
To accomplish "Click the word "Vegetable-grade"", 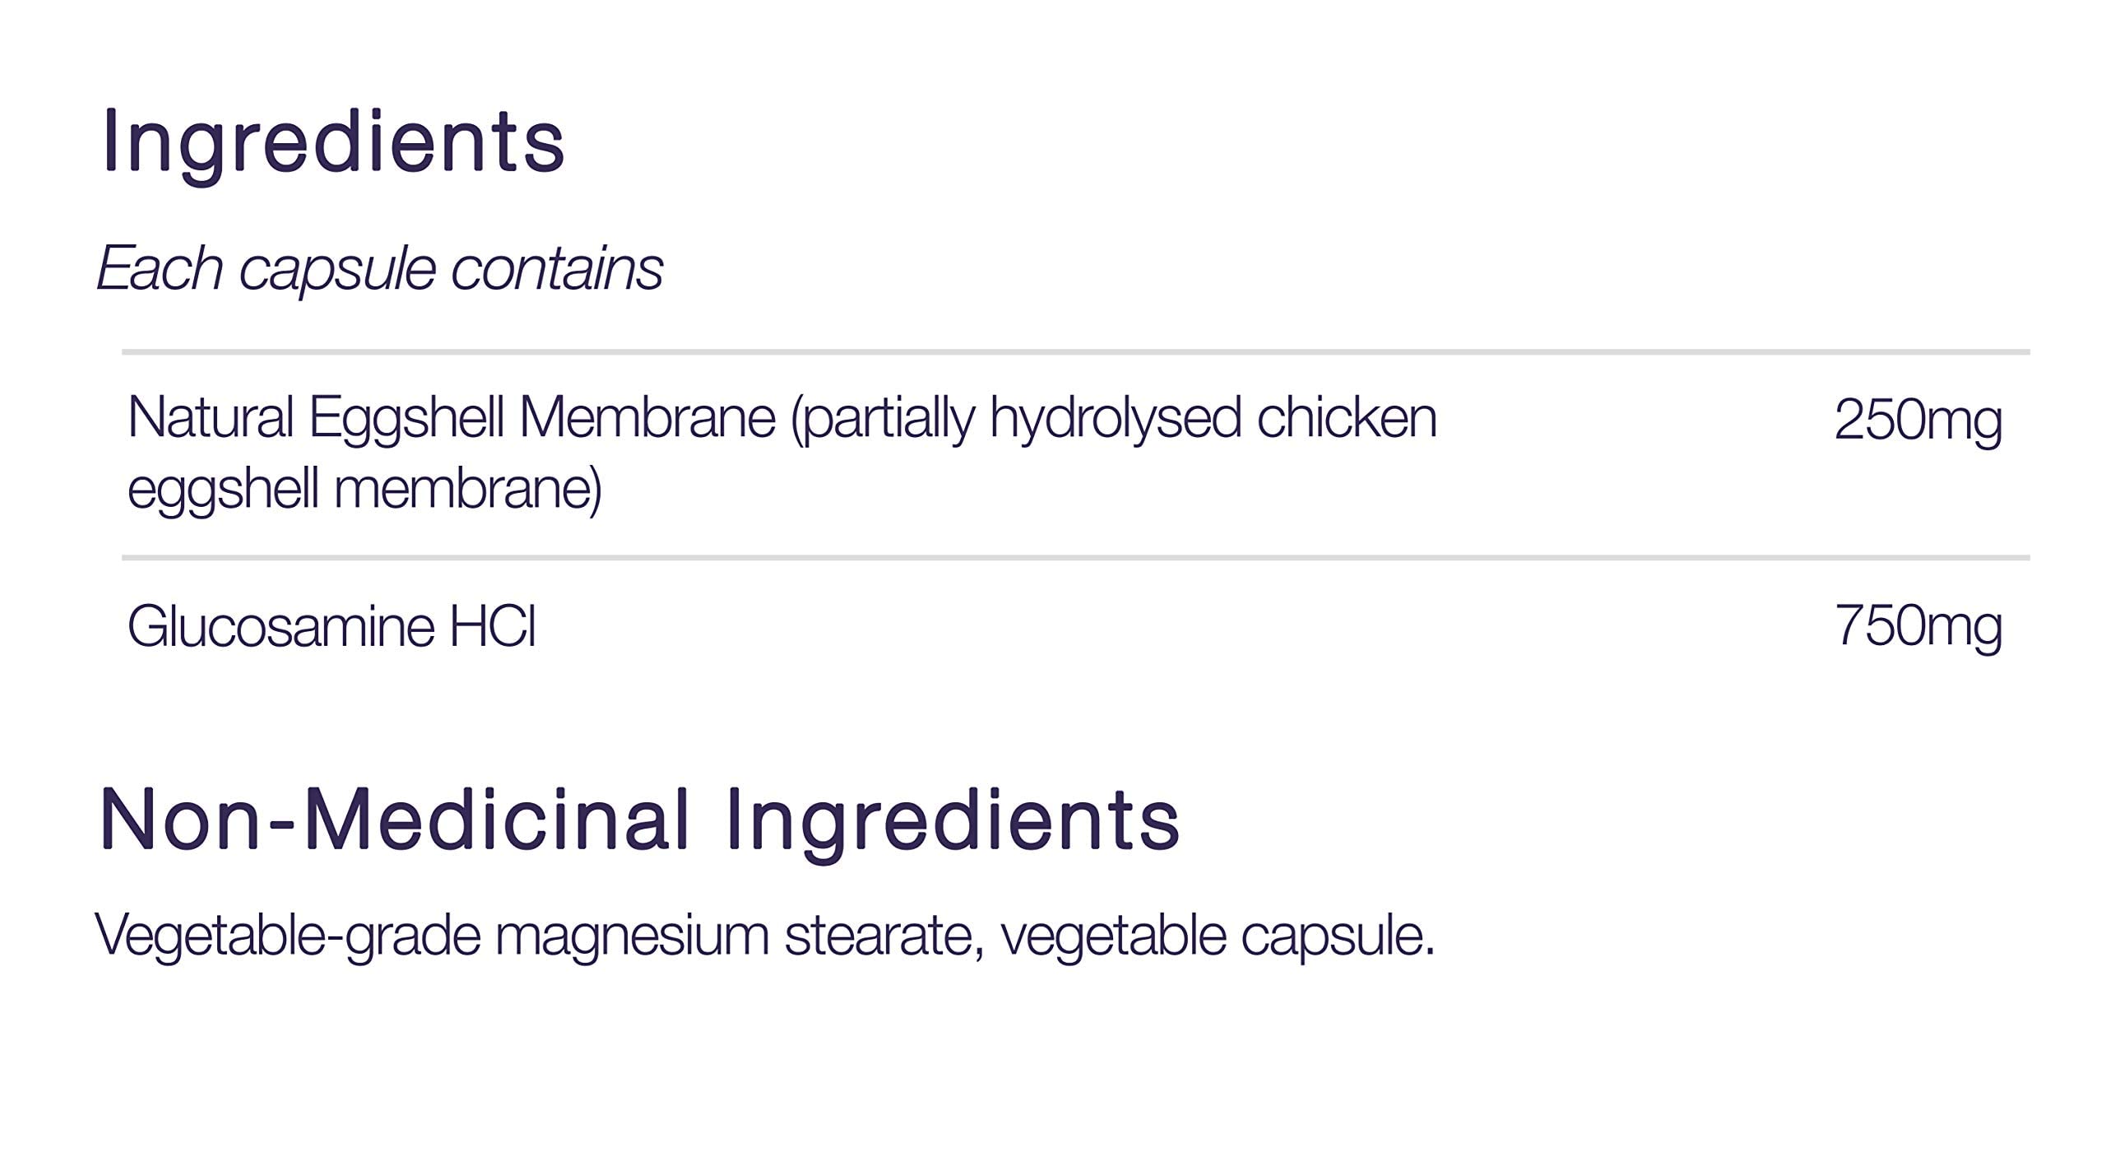I will [x=287, y=936].
